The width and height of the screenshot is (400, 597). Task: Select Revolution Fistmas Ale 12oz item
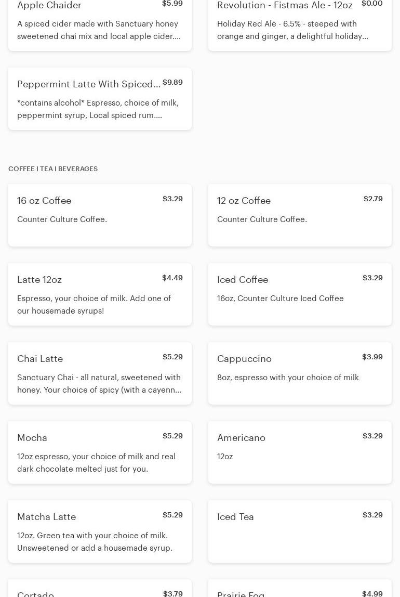[300, 23]
